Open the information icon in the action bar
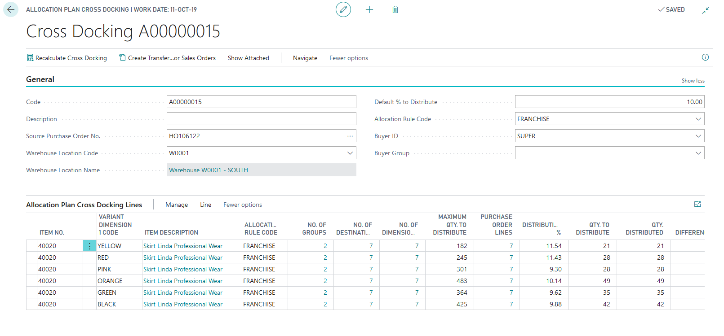724x336 pixels. coord(705,57)
